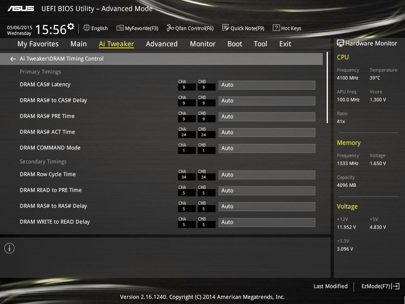
Task: Click CHA value 9 for CAS# Latency
Action: click(x=187, y=87)
